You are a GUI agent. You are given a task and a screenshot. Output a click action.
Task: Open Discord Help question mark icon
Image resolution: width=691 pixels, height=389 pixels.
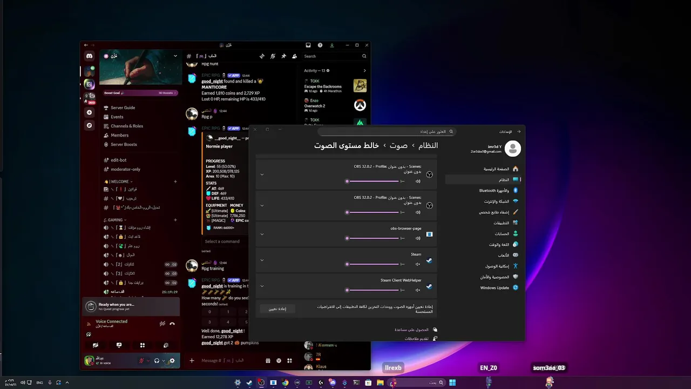click(x=320, y=45)
